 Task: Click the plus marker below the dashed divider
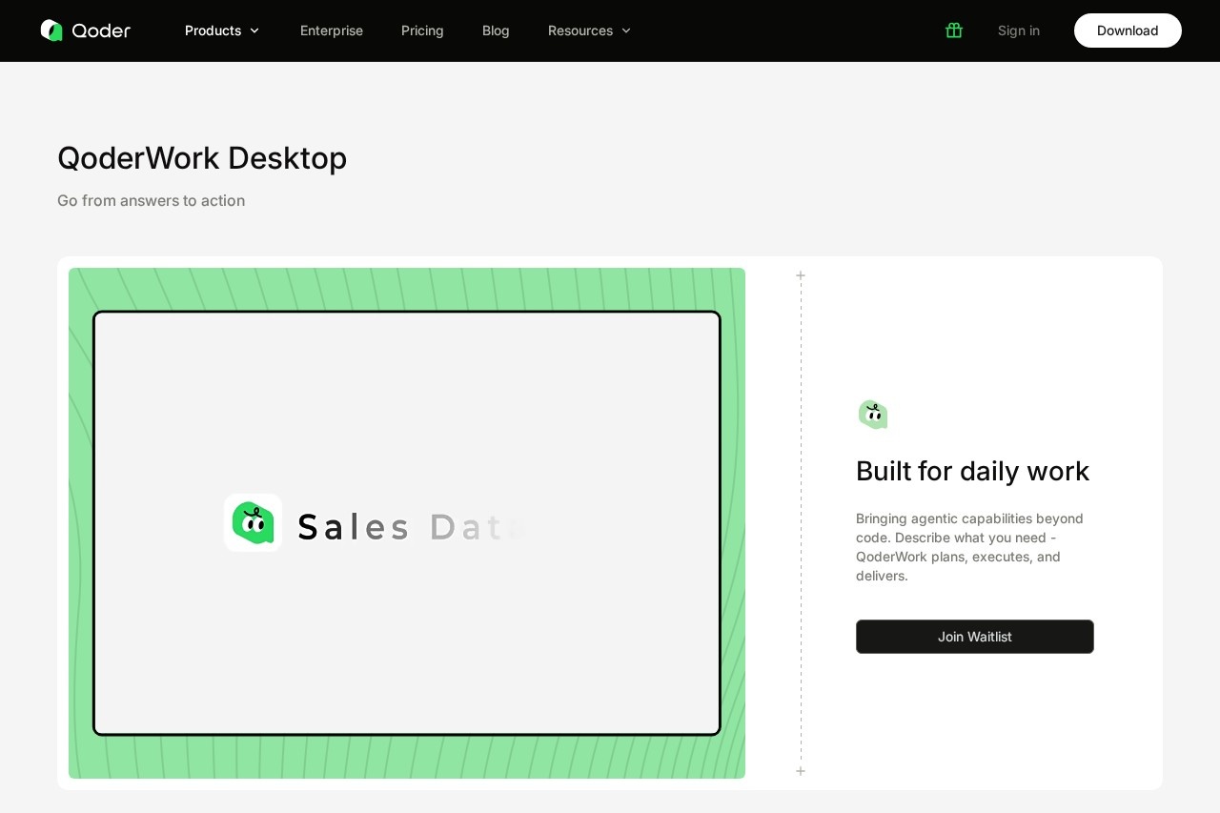click(x=801, y=771)
